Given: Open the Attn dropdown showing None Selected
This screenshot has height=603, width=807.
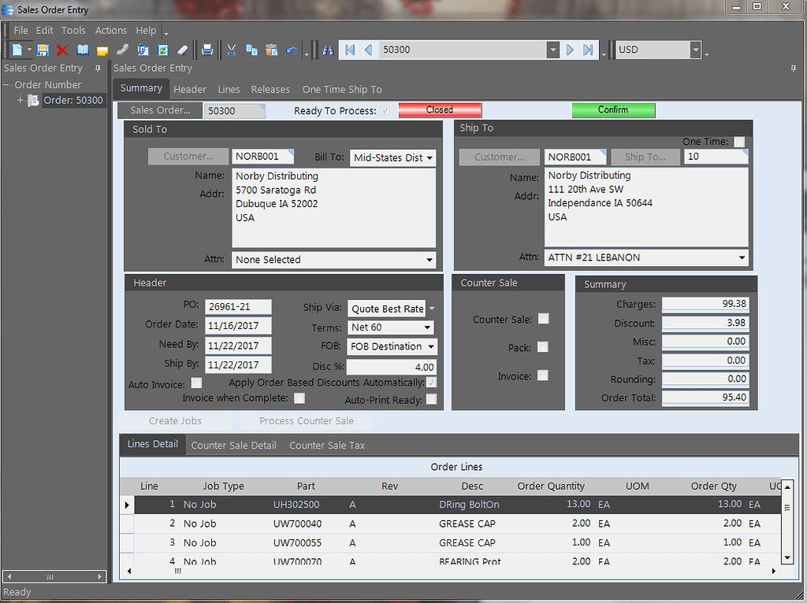Looking at the screenshot, I should 430,259.
